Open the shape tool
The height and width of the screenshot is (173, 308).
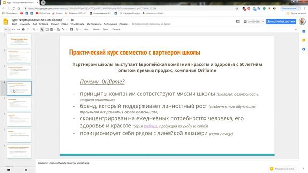(x=58, y=29)
